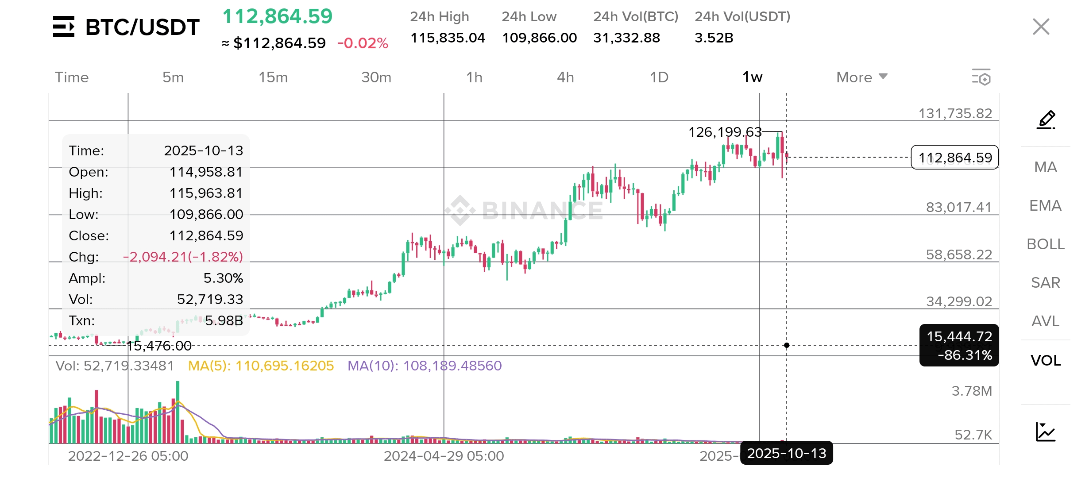Open the BTC/USDT pair list icon

click(x=64, y=27)
